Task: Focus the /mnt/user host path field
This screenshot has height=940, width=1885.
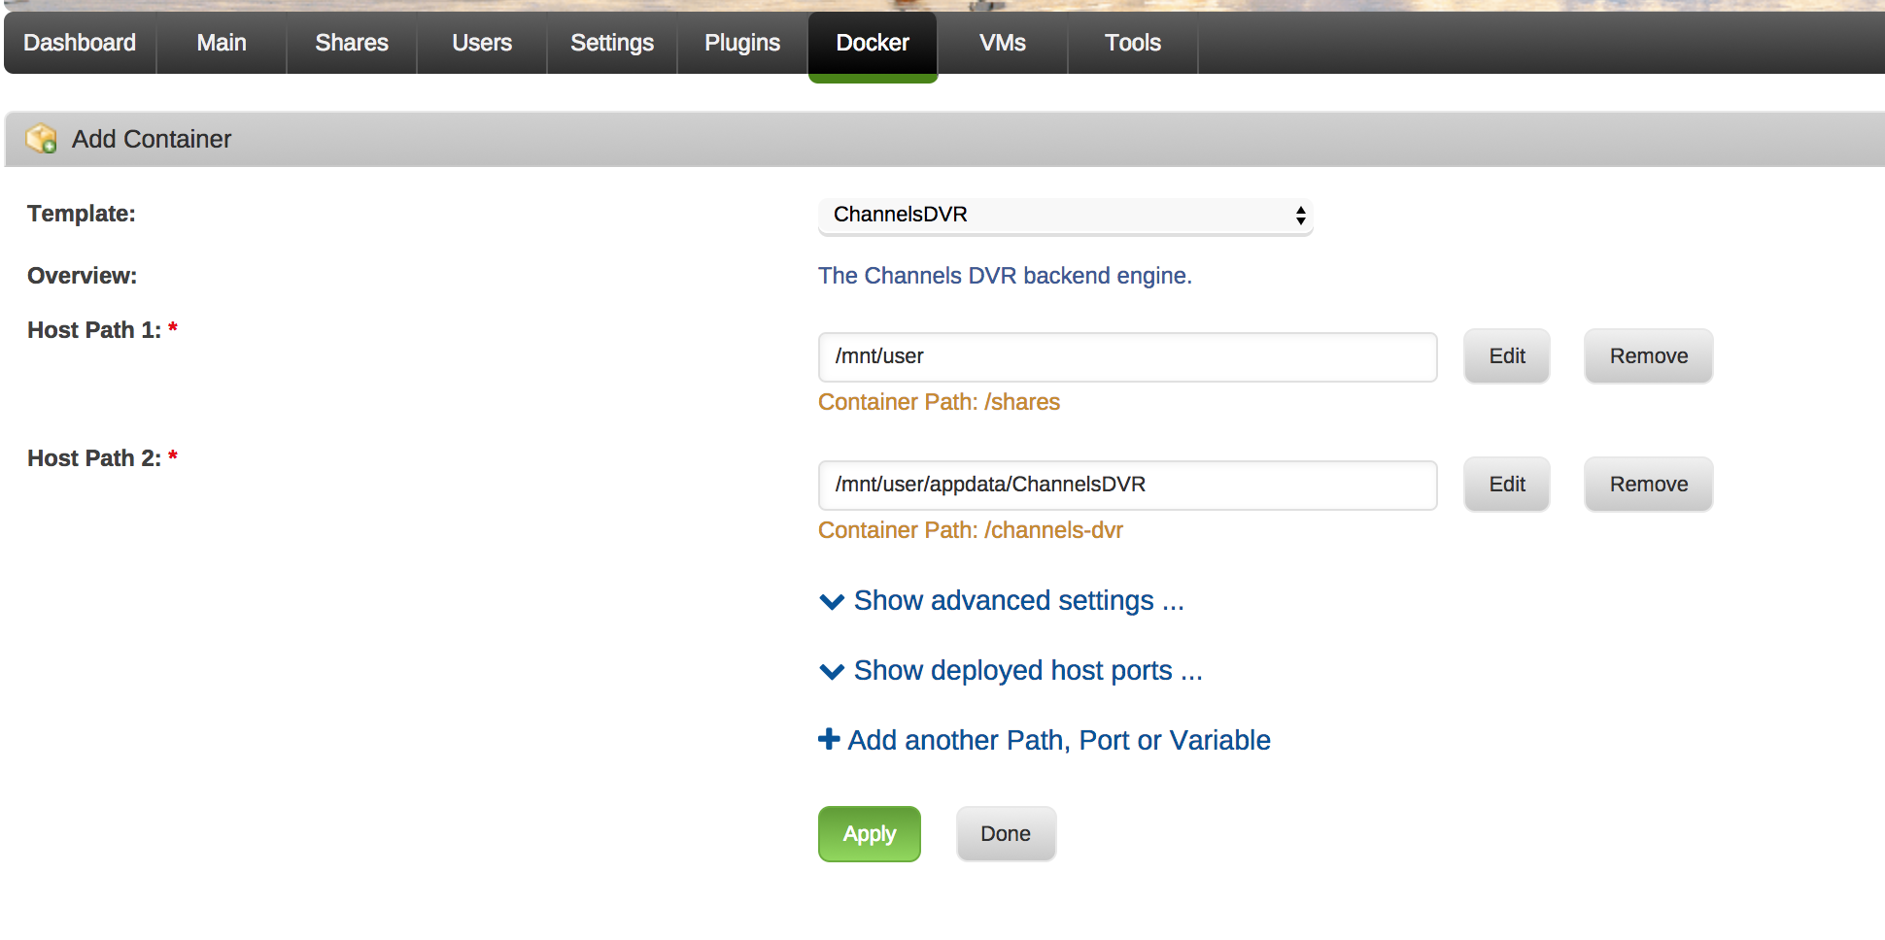Action: click(1127, 357)
